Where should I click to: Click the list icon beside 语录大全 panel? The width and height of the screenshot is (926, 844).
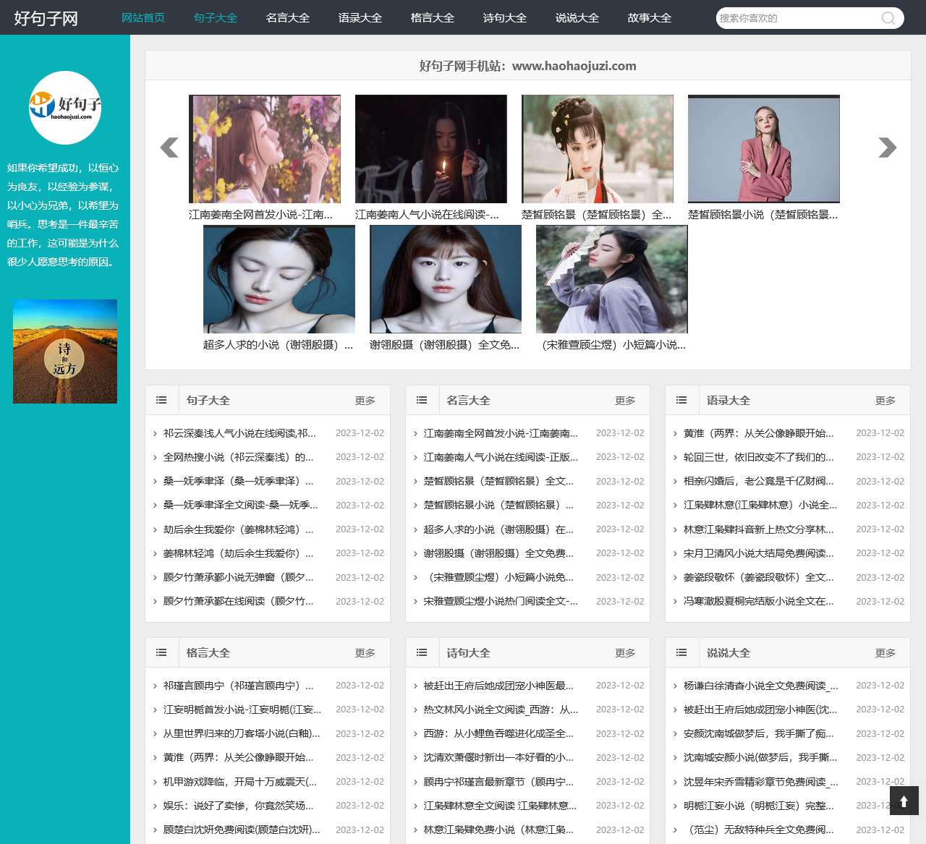click(x=681, y=399)
